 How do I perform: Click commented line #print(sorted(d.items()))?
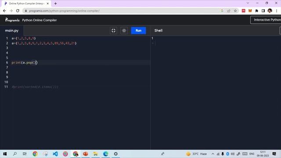point(35,87)
